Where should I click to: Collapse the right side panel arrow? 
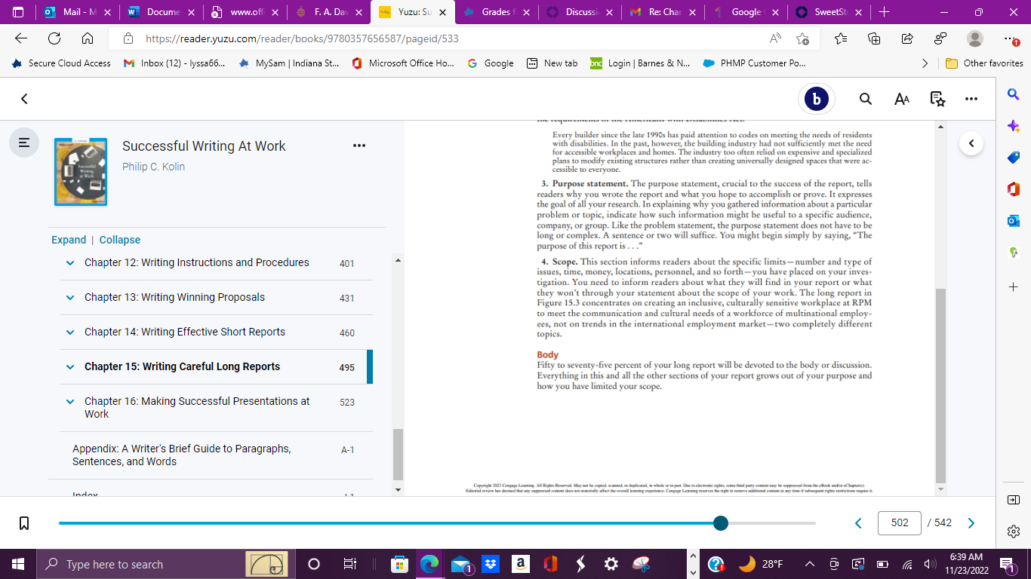[x=971, y=142]
